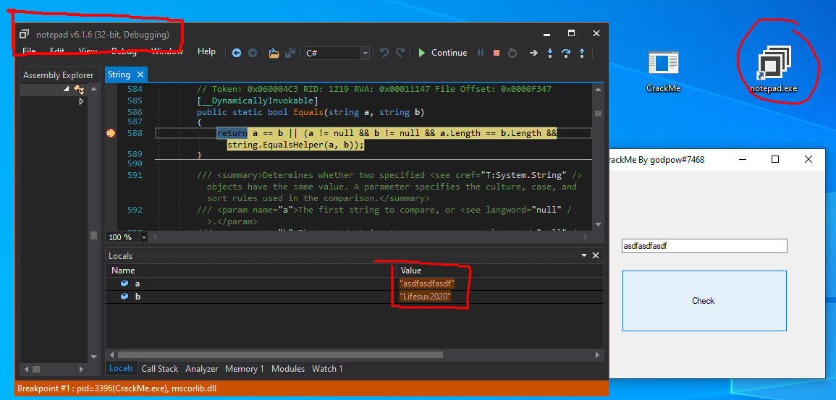Screen dimensions: 836x400
Task: Switch to the Modules tab
Action: [x=288, y=369]
